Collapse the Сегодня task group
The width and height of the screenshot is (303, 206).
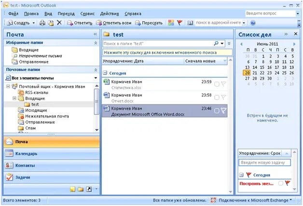click(x=241, y=175)
